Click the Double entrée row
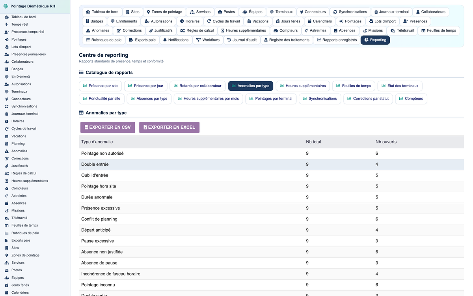Image resolution: width=473 pixels, height=296 pixels. 271,165
